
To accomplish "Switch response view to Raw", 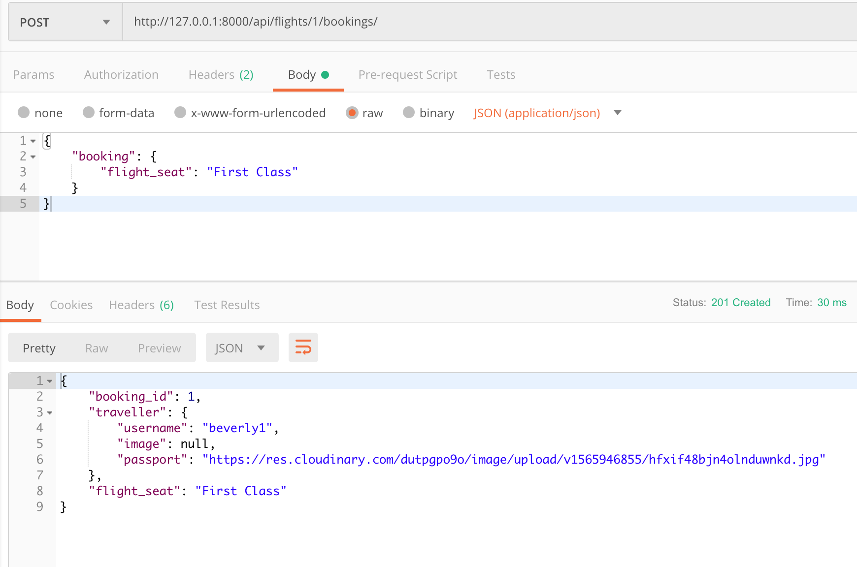I will [96, 347].
